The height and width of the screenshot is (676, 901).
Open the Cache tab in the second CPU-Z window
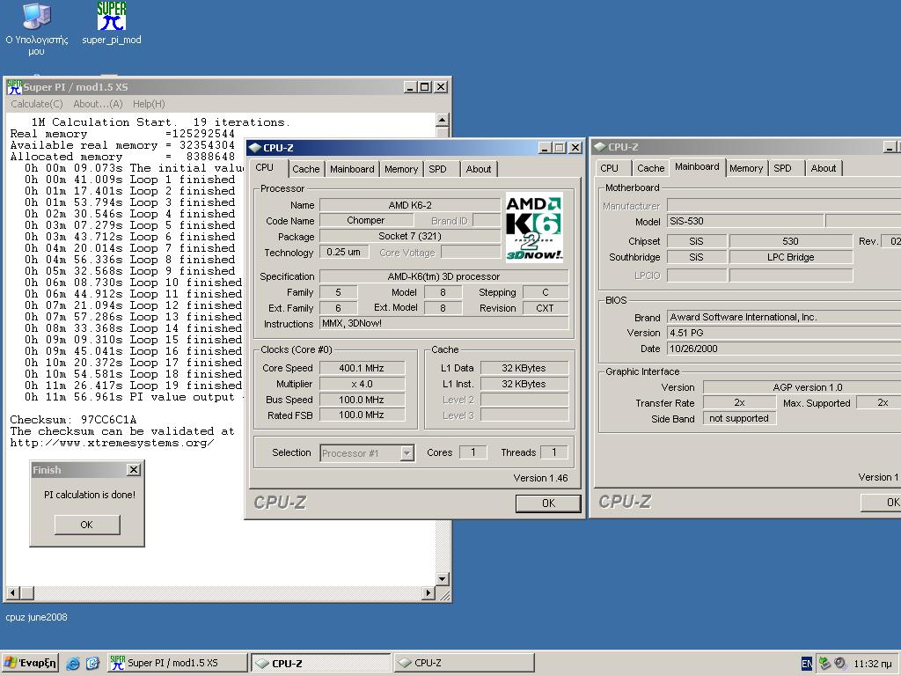coord(650,168)
